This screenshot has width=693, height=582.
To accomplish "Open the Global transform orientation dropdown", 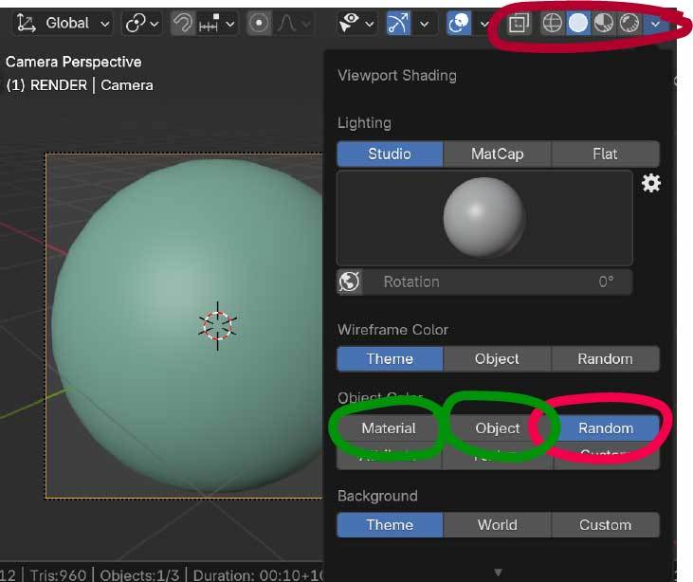I will (63, 23).
